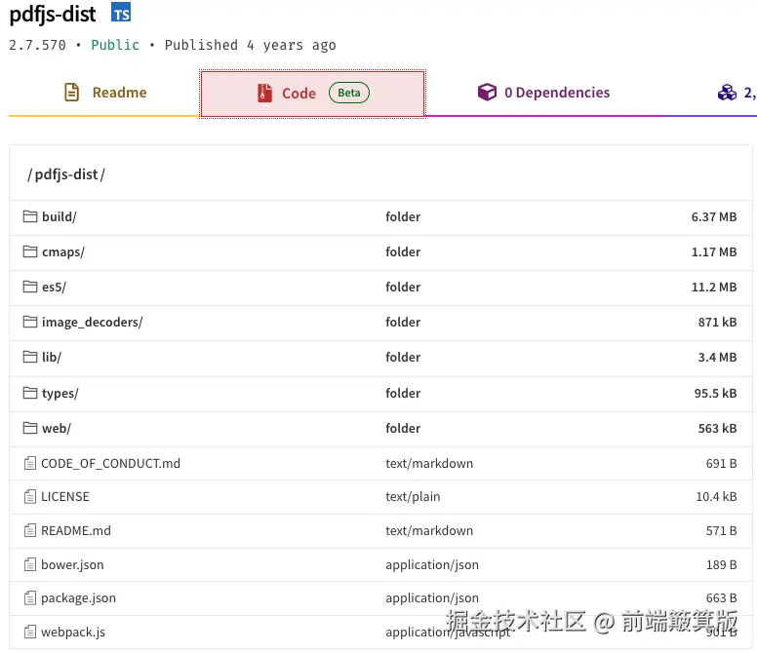Open the 0 Dependencies tab
This screenshot has width=757, height=653.
(543, 93)
